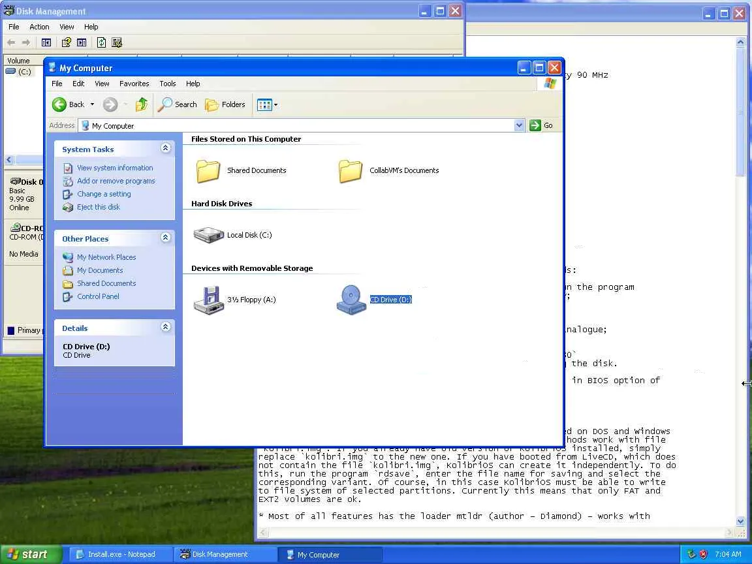
Task: Click Add or remove programs link
Action: point(116,181)
